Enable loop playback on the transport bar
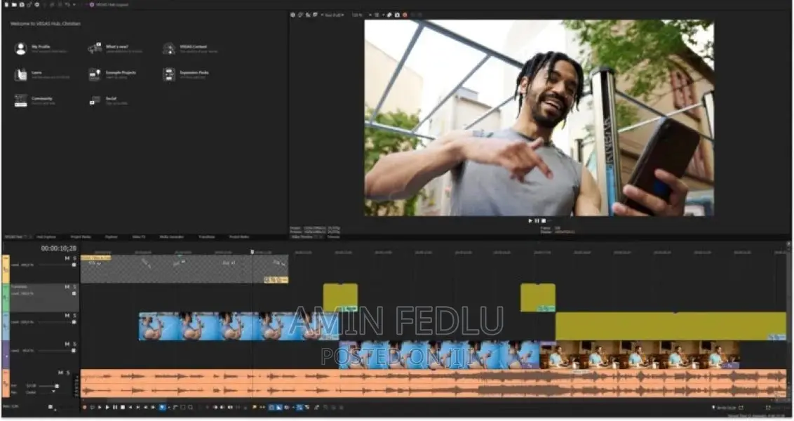The image size is (794, 421). [x=92, y=407]
